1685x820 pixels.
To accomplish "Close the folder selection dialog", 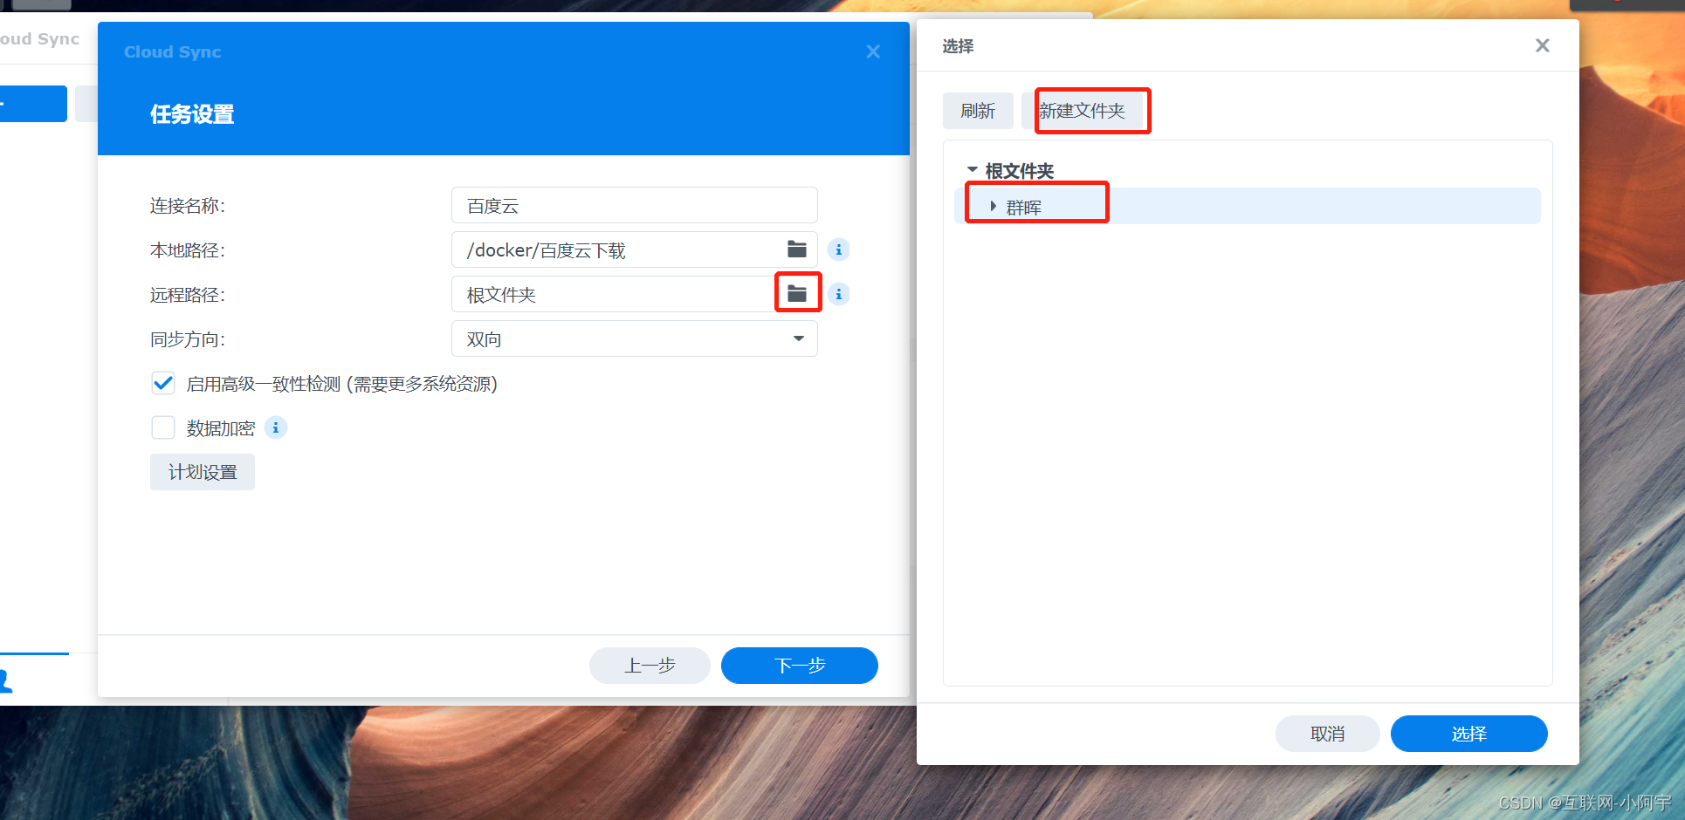I will click(x=1542, y=45).
